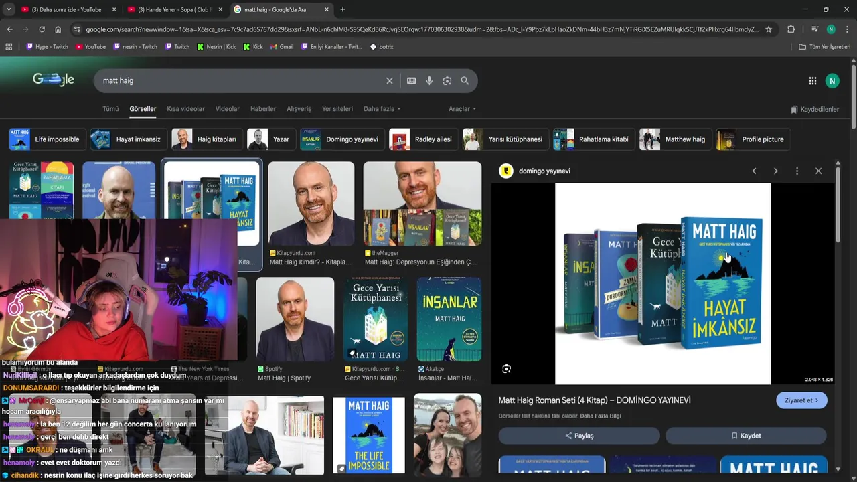Open 'The Life Impossible' book cover thumbnail
Image resolution: width=857 pixels, height=482 pixels.
[368, 435]
